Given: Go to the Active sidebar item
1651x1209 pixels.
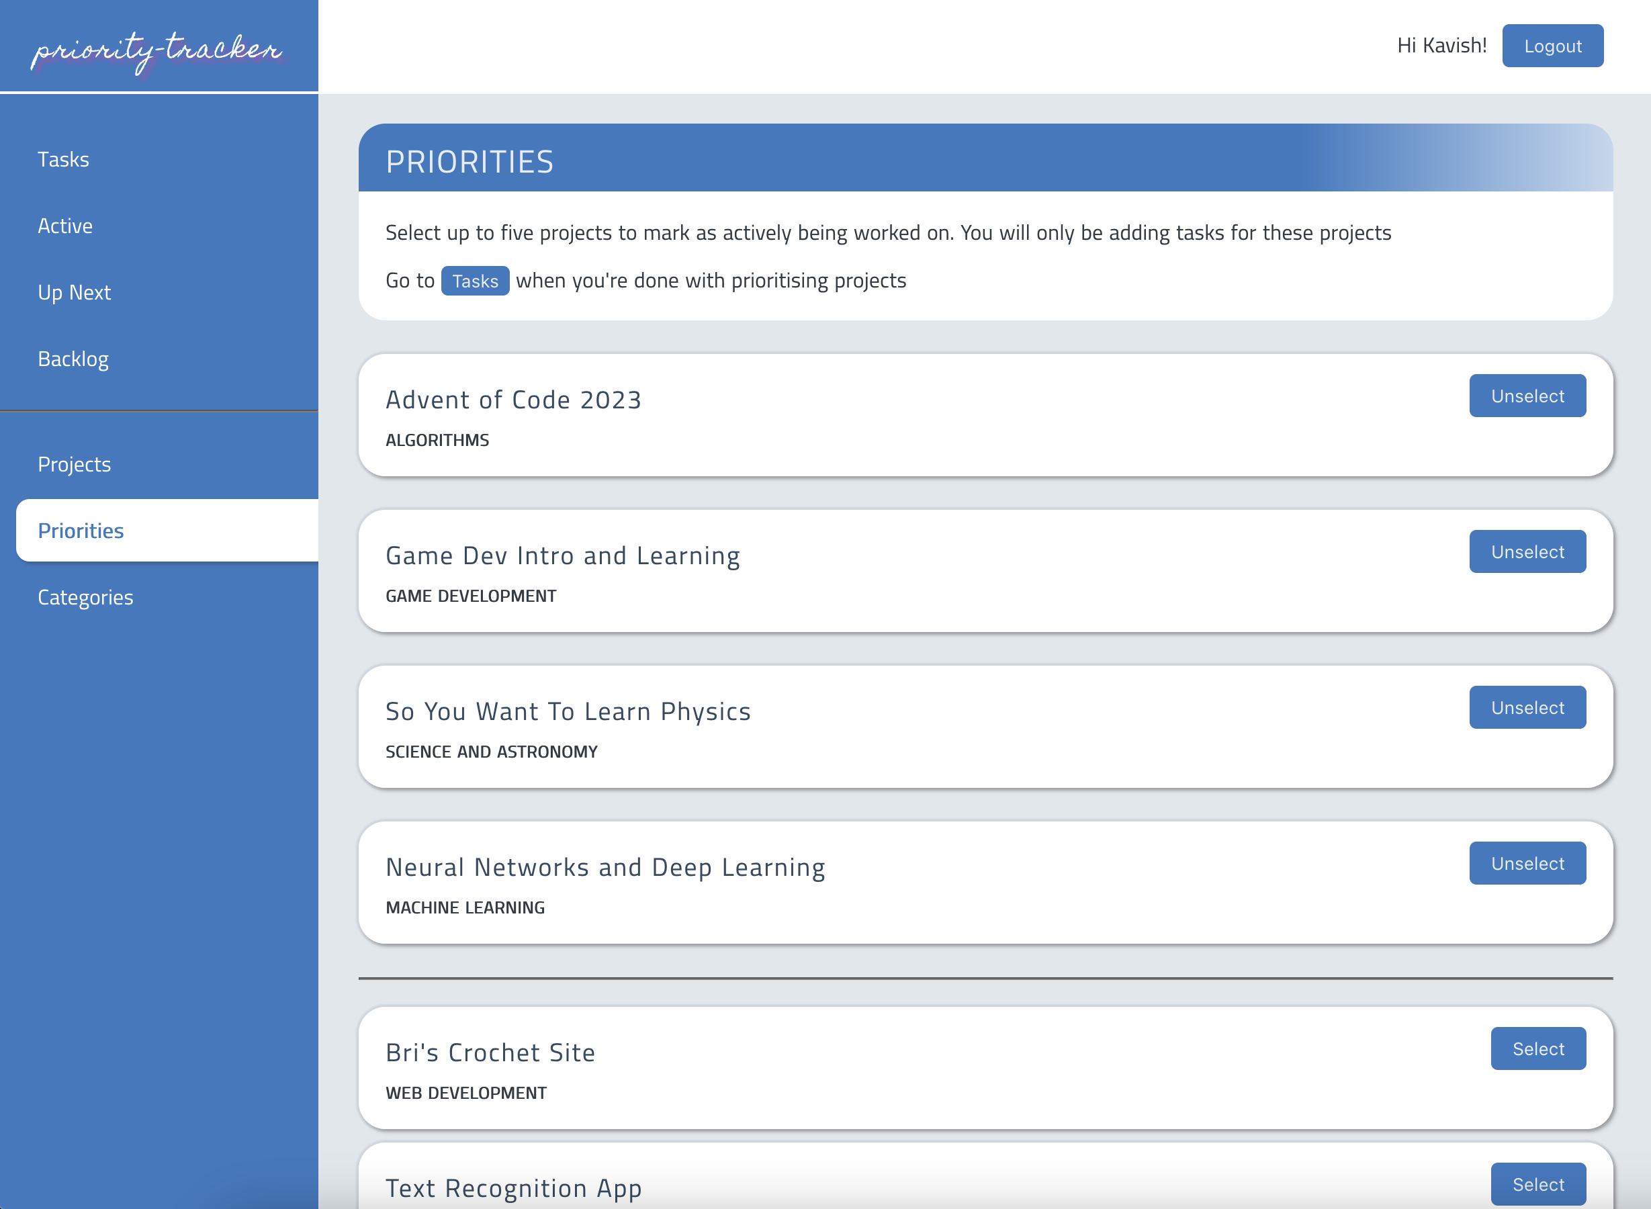Looking at the screenshot, I should (x=65, y=226).
